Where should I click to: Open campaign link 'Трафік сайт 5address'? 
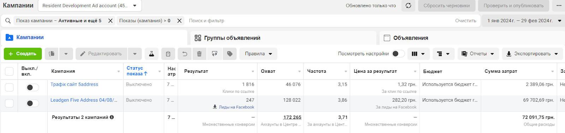pyautogui.click(x=74, y=84)
